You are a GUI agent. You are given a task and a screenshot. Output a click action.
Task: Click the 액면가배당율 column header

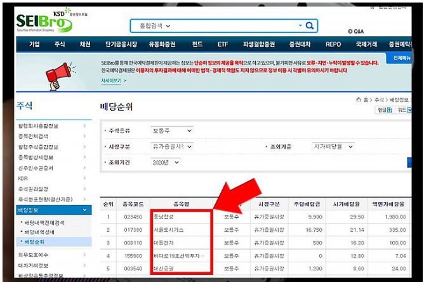coord(388,204)
